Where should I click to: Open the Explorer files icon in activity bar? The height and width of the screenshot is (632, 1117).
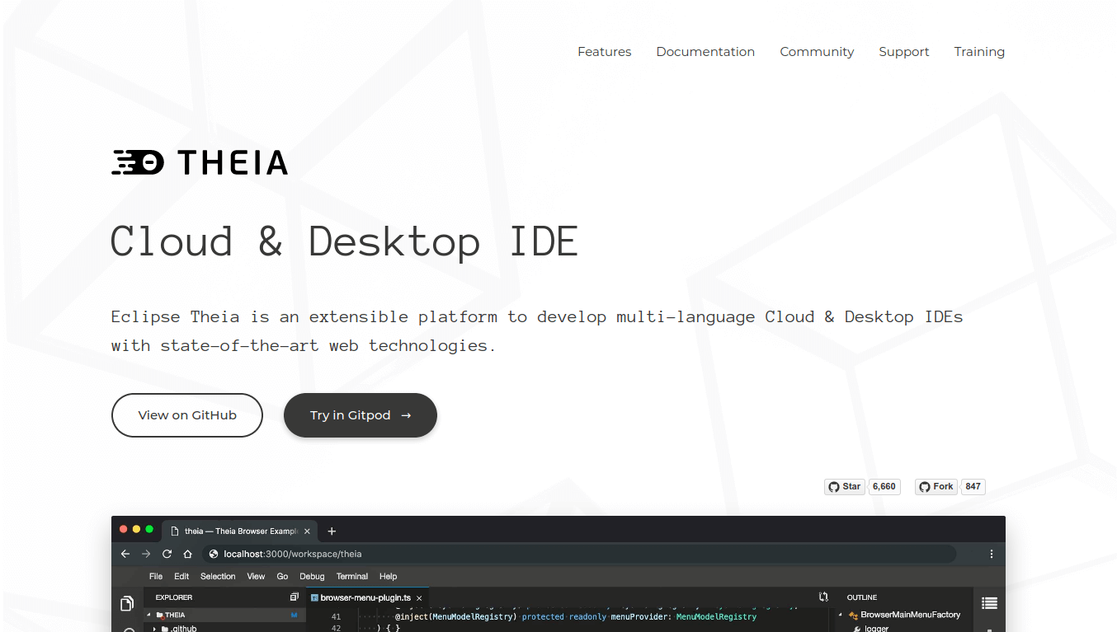click(126, 603)
